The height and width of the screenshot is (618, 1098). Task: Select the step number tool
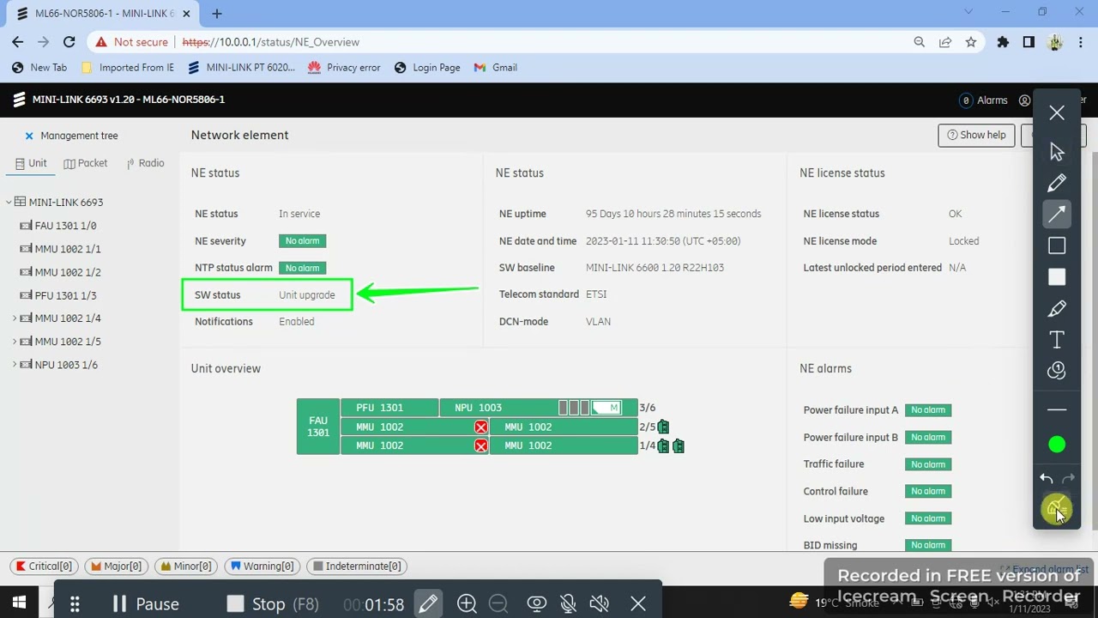pos(1057,371)
